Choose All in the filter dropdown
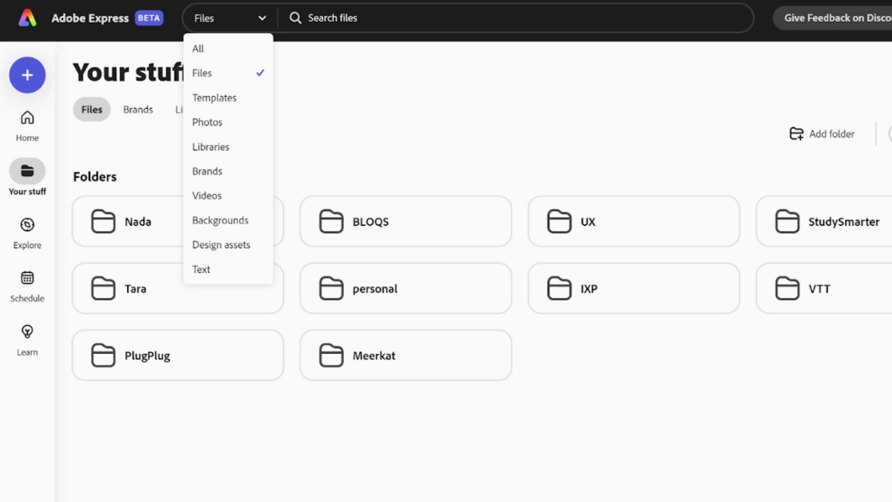The image size is (892, 502). click(199, 49)
